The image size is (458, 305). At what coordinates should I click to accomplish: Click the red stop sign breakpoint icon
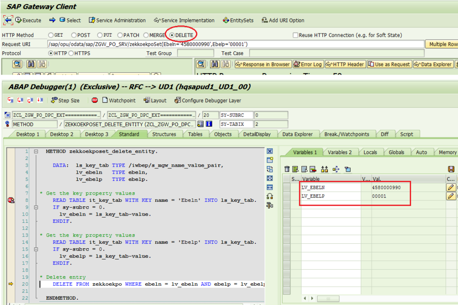tap(95, 100)
